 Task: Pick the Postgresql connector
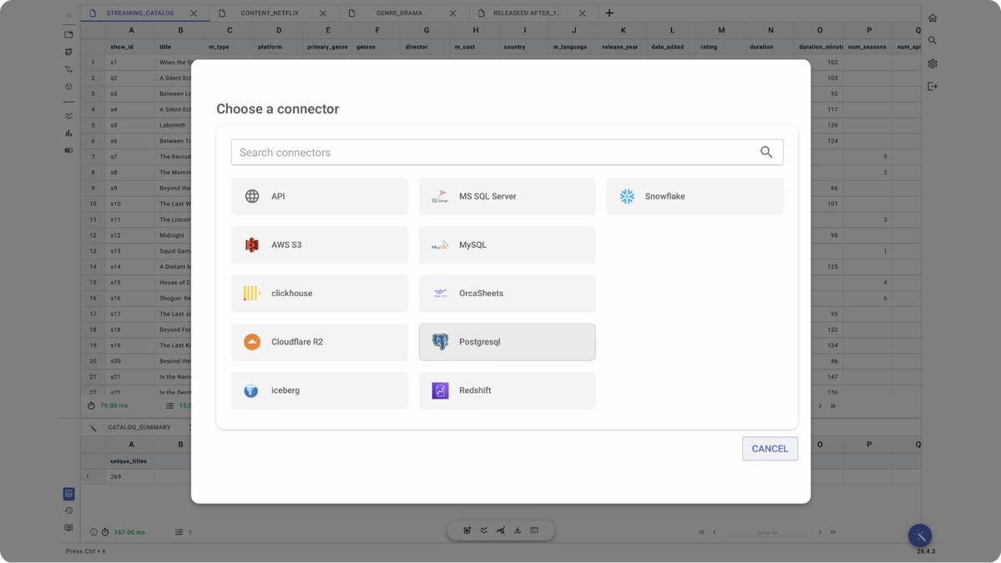(x=507, y=342)
